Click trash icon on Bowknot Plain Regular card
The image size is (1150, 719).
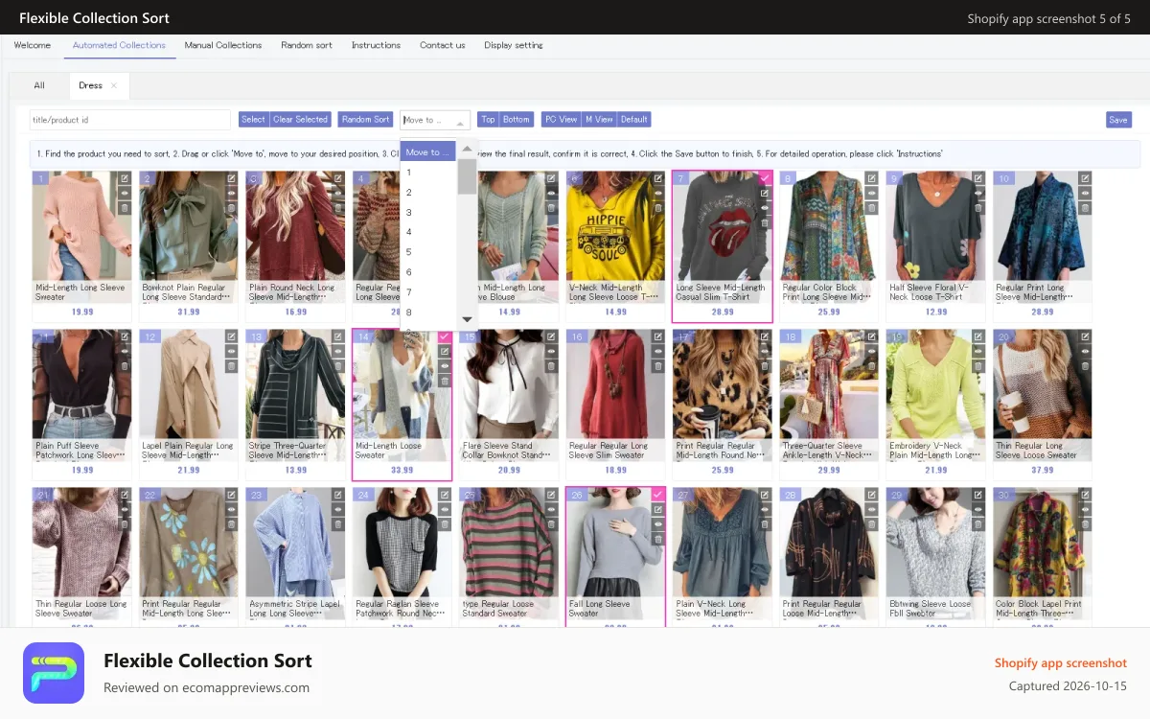point(231,208)
